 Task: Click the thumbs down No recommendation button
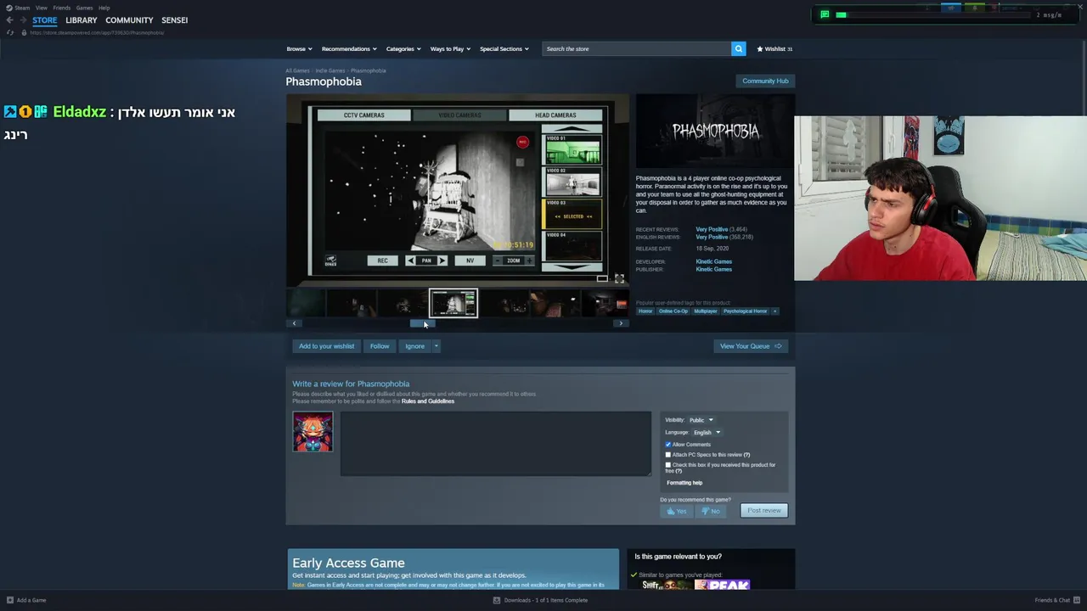tap(711, 511)
